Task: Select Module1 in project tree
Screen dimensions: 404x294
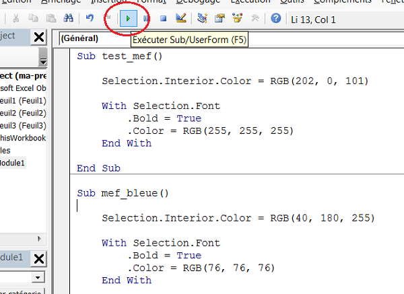Action: click(12, 163)
